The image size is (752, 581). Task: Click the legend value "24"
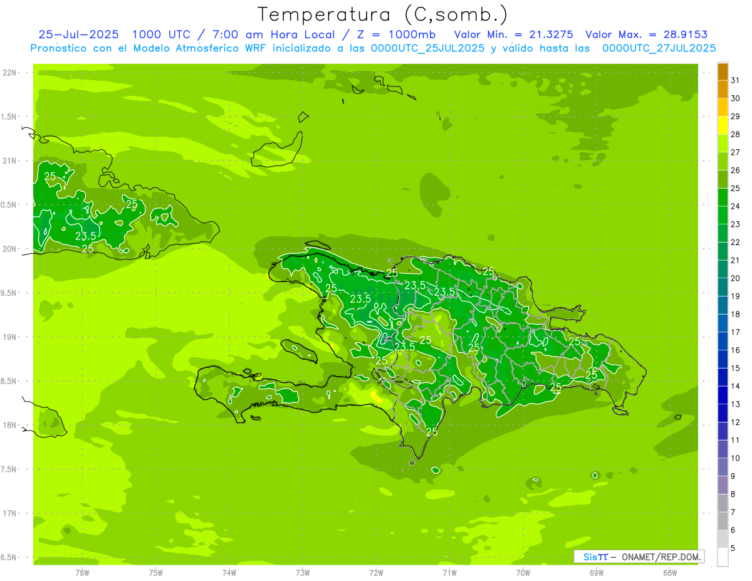(x=736, y=206)
